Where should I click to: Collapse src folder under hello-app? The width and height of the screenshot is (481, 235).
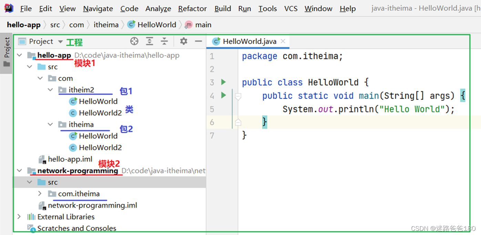pyautogui.click(x=30, y=67)
